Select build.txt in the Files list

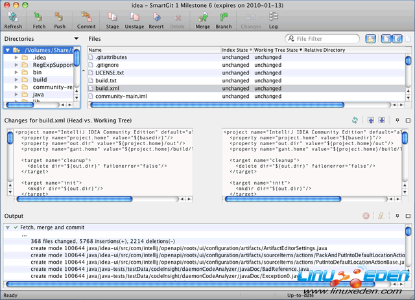point(105,80)
